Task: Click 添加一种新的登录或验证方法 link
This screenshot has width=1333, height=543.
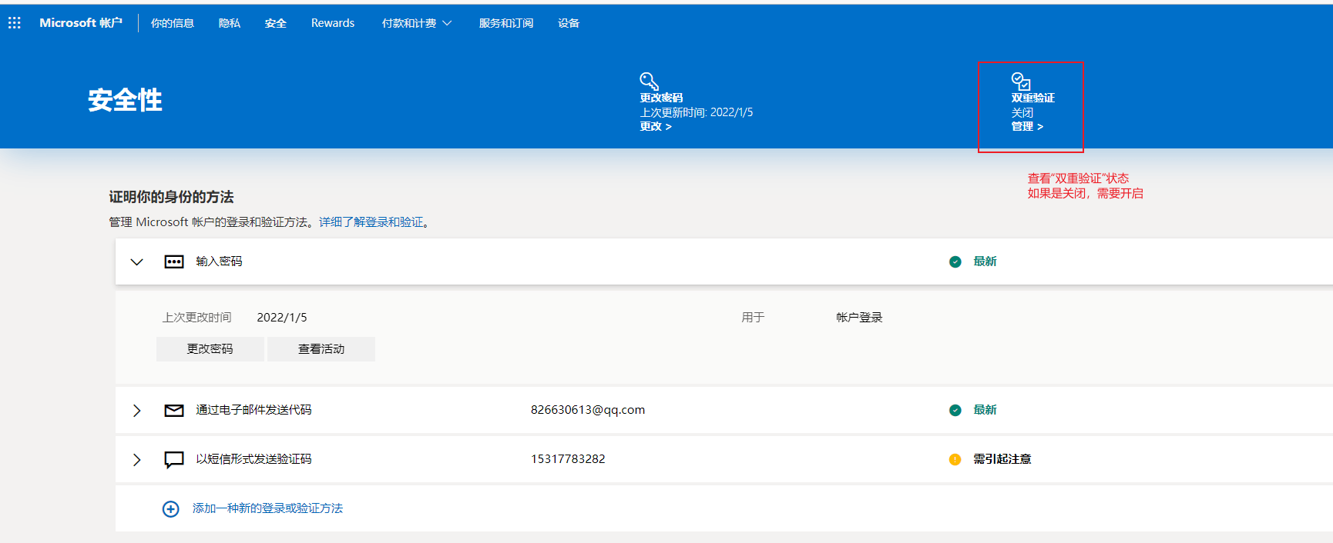Action: click(x=268, y=508)
